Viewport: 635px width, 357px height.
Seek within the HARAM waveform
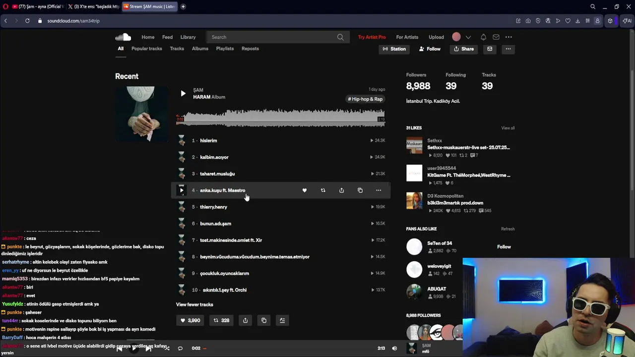(280, 118)
